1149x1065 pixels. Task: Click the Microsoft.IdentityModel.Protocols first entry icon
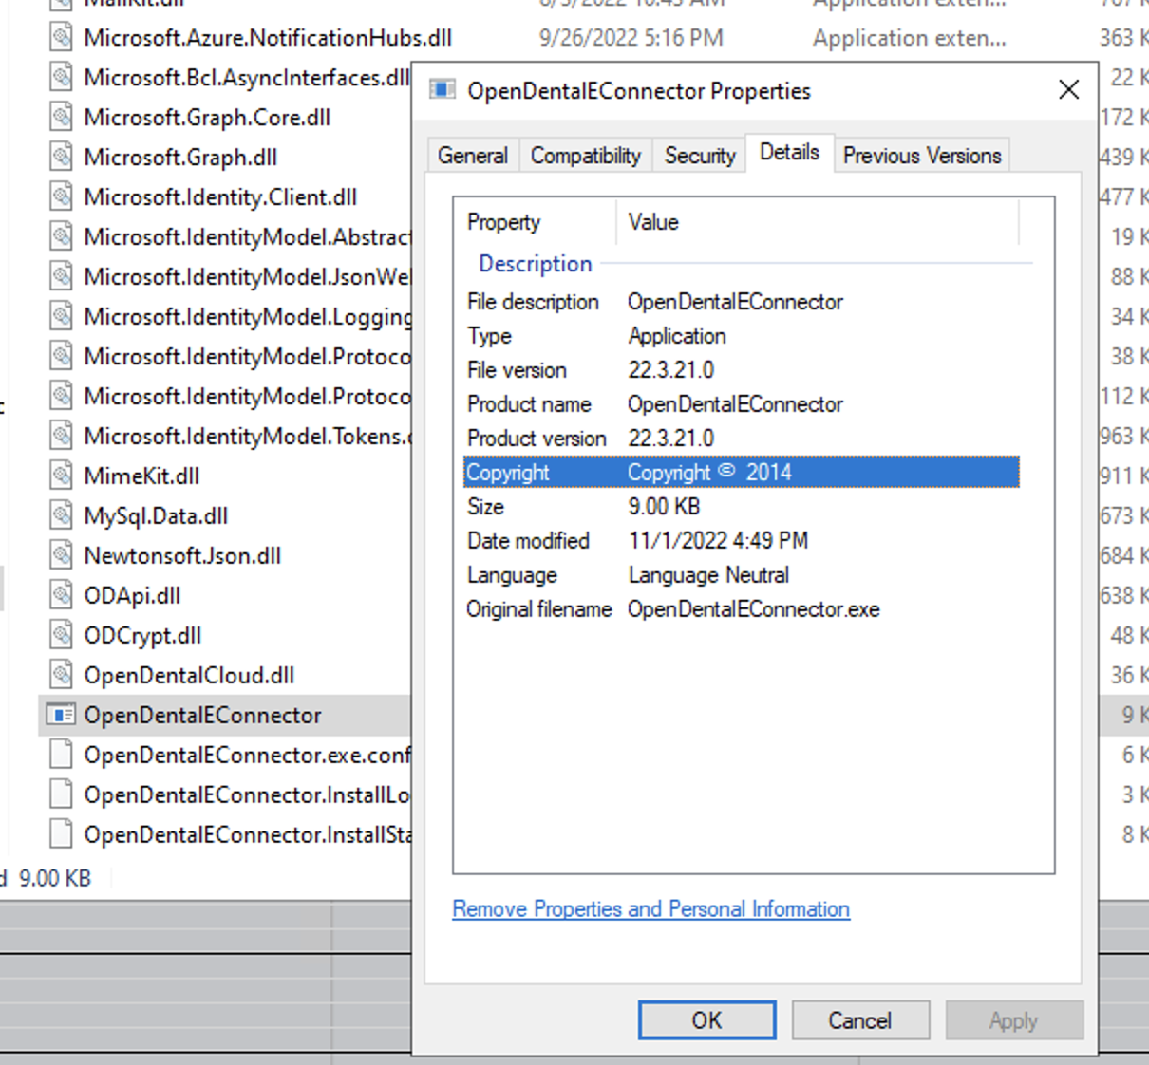pyautogui.click(x=62, y=357)
